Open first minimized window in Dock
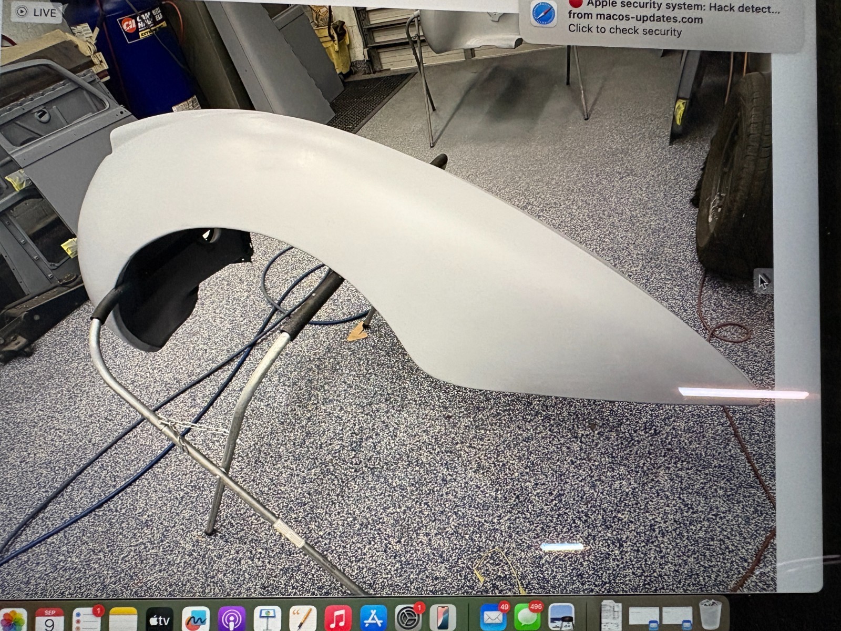This screenshot has height=631, width=841. point(644,616)
